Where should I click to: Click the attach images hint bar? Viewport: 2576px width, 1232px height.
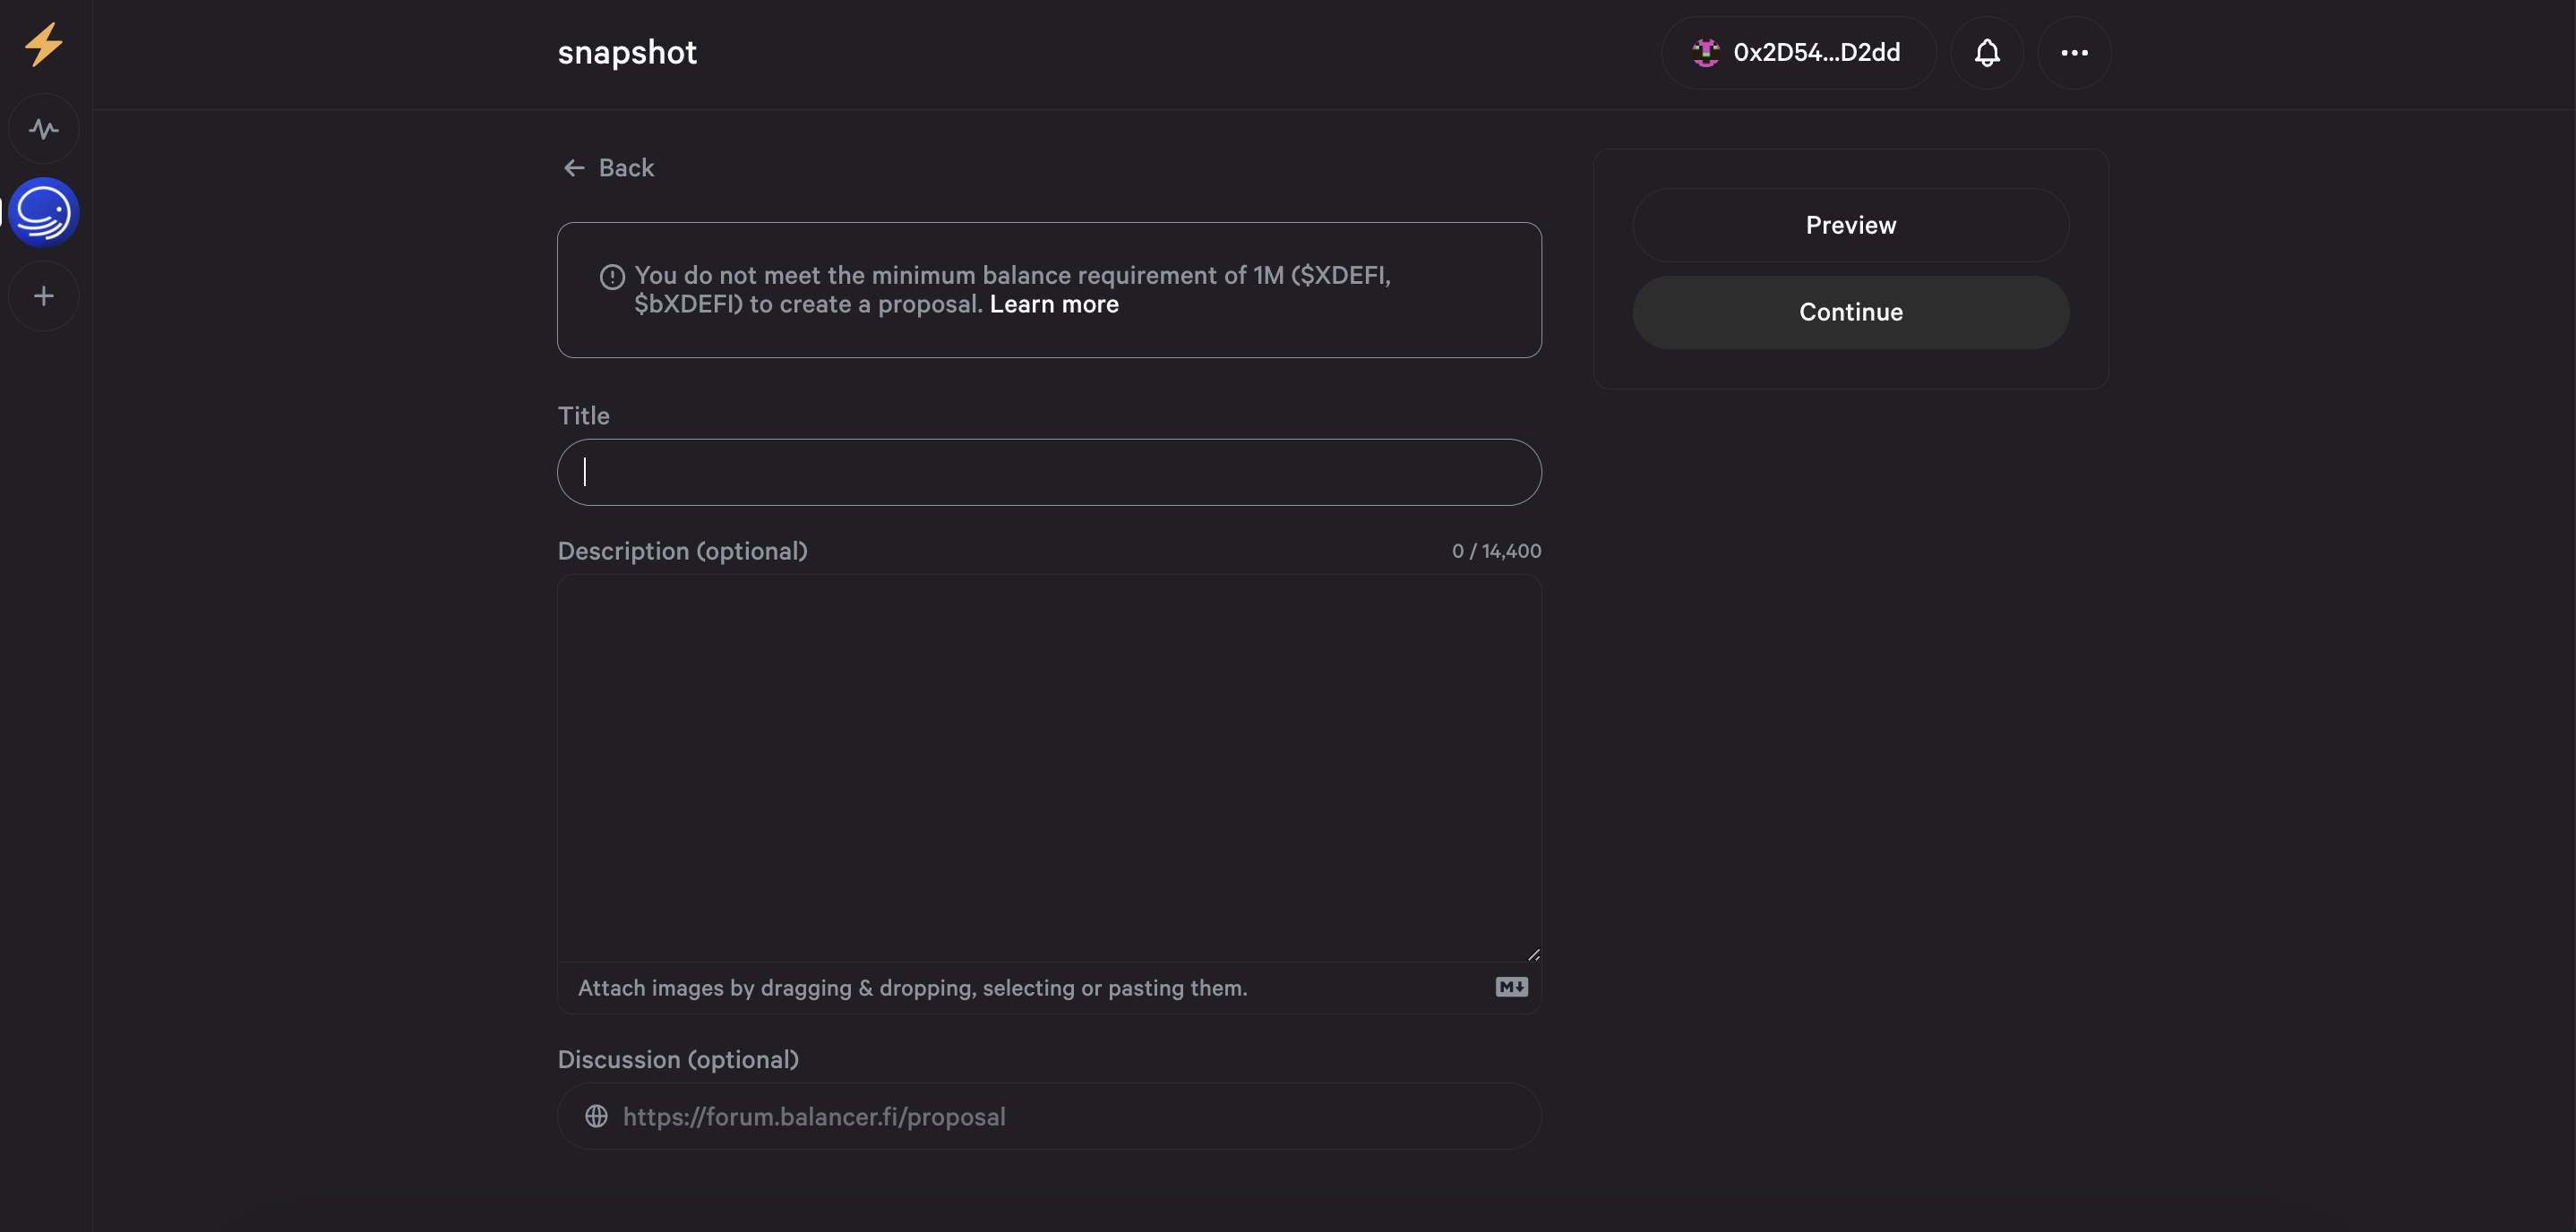[912, 988]
